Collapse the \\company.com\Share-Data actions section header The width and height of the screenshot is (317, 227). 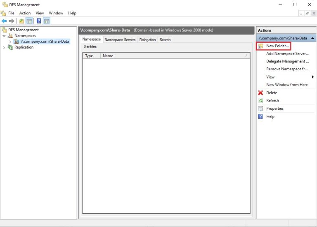312,38
